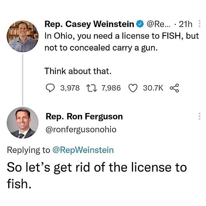Open three-dot menu on Ron Ferguson's reply
Viewport: 206px width, 206px height.
coord(199,116)
